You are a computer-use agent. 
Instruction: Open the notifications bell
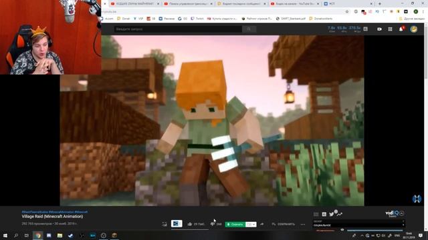click(401, 29)
